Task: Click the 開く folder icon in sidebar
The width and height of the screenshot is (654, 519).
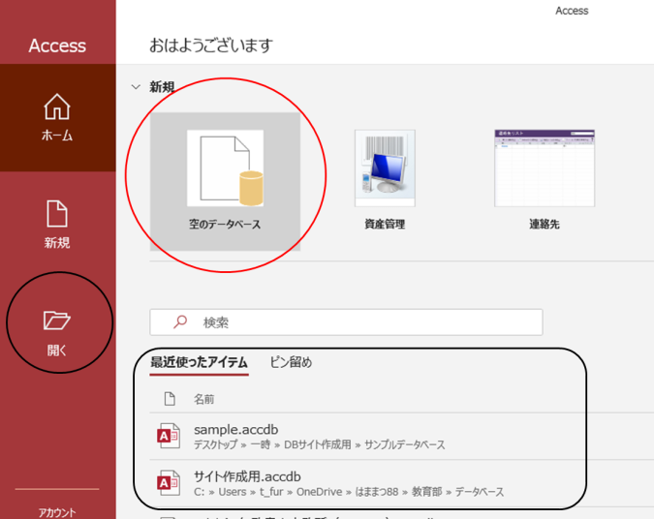Action: (x=57, y=321)
